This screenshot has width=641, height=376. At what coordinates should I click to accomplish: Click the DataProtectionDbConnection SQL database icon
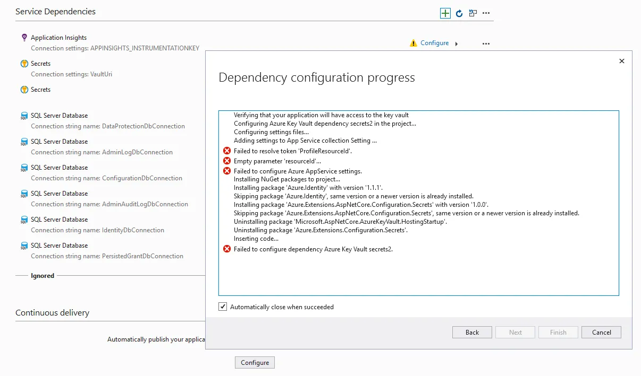point(24,116)
